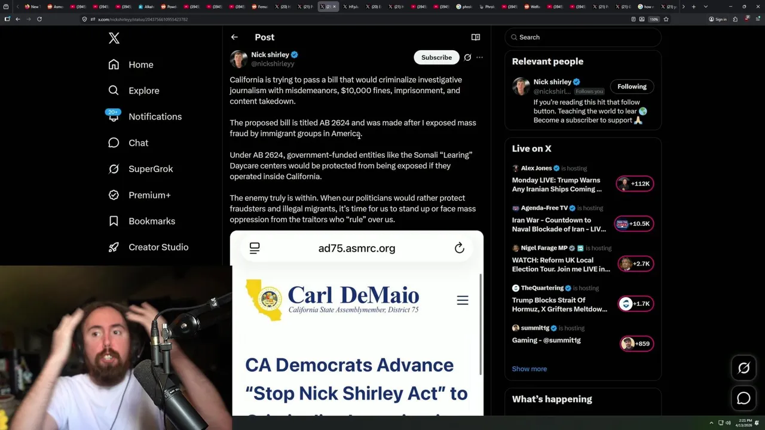
Task: Open reader view icon beside Post header
Action: coord(476,37)
